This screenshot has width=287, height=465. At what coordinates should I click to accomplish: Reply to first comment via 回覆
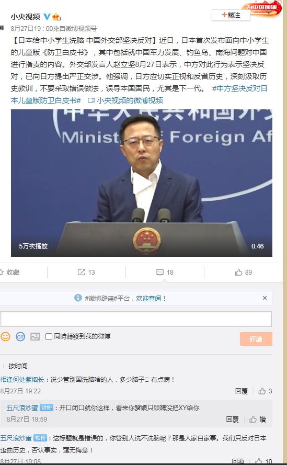point(241,391)
